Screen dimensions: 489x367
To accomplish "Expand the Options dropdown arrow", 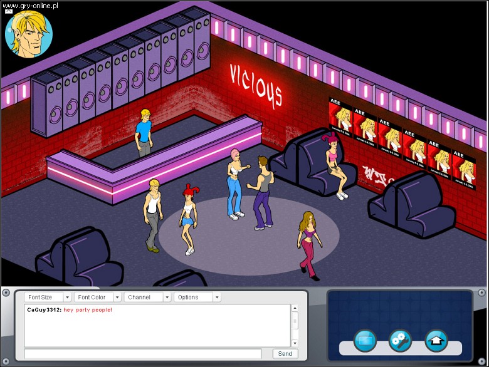I will (217, 297).
